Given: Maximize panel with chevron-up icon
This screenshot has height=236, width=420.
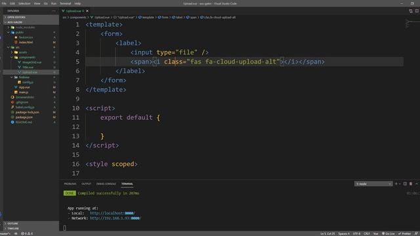Looking at the screenshot, I should [417, 184].
